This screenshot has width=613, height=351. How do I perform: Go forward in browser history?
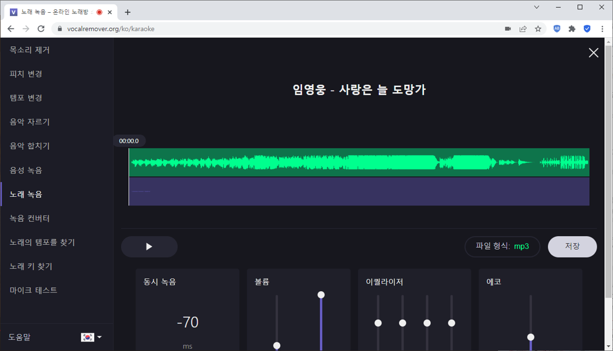click(x=26, y=28)
